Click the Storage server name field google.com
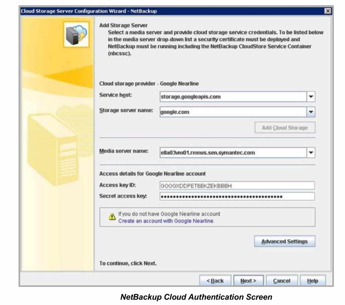 click(x=233, y=112)
